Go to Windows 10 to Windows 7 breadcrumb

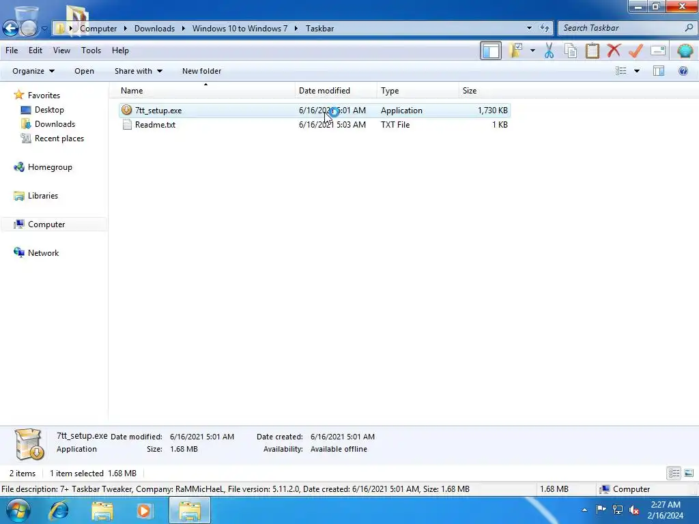pyautogui.click(x=240, y=29)
